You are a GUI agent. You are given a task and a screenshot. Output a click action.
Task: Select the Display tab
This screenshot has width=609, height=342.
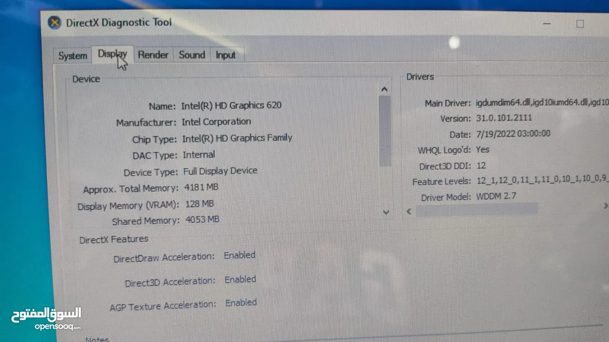click(x=112, y=54)
